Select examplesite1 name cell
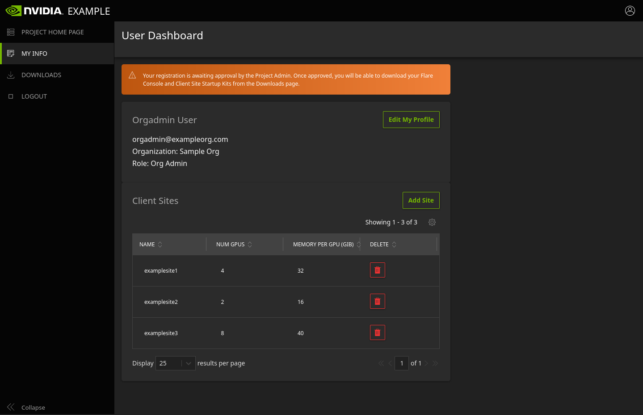The image size is (643, 415). click(x=161, y=271)
